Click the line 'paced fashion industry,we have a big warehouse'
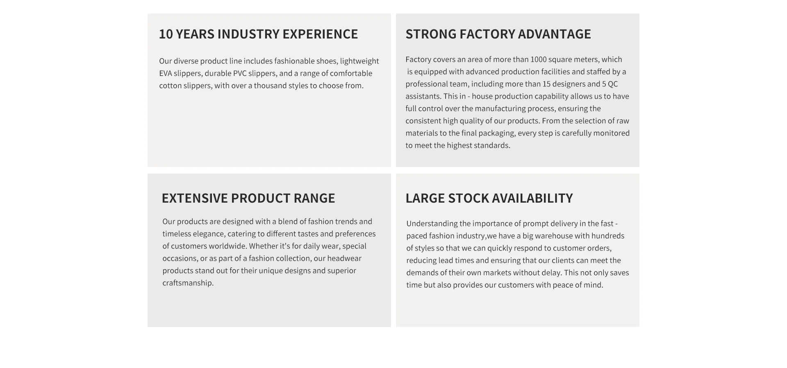This screenshot has width=787, height=368. [515, 236]
